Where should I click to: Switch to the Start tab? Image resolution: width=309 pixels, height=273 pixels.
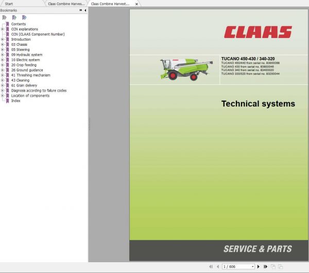[9, 4]
